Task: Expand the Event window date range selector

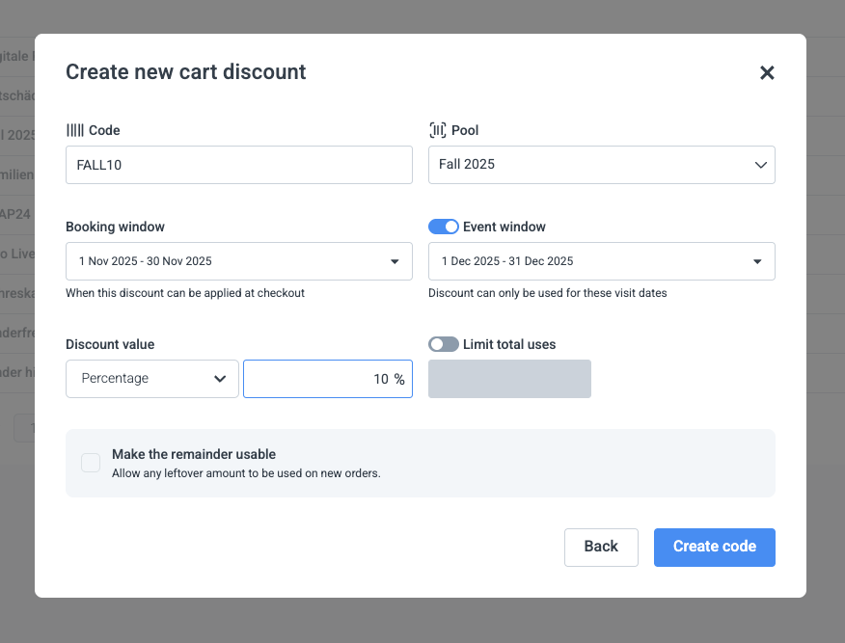Action: point(601,261)
